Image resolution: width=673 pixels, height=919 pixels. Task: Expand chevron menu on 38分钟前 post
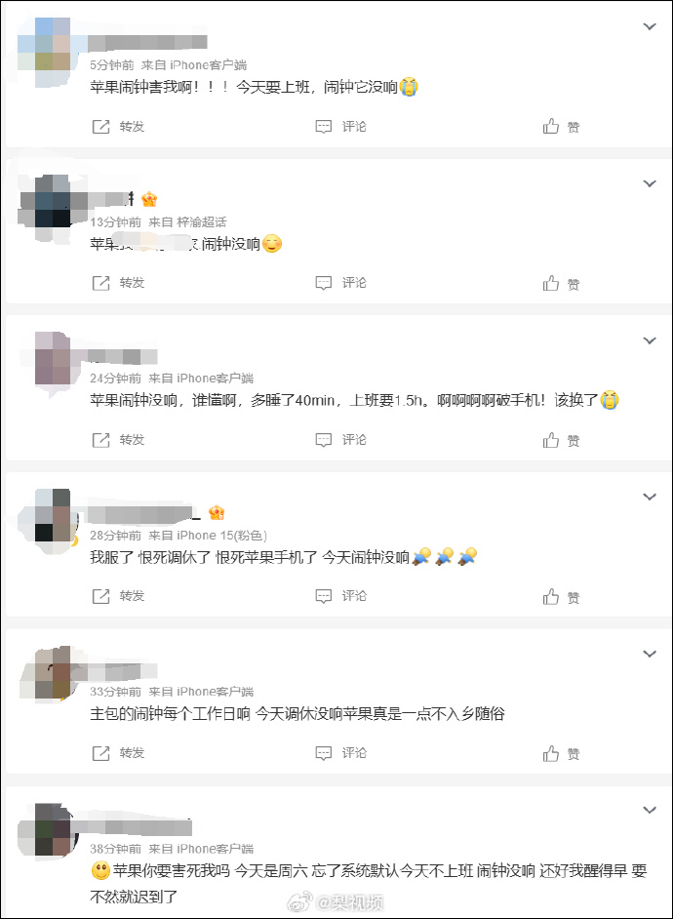(650, 810)
